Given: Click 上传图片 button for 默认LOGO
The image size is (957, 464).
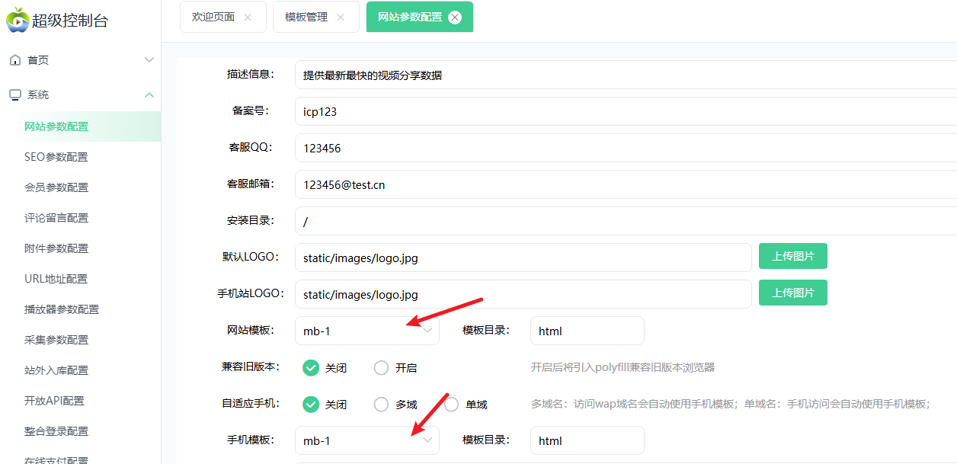Looking at the screenshot, I should tap(792, 257).
